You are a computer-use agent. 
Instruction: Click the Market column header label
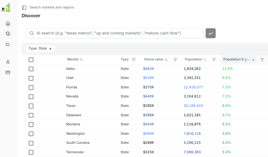point(73,59)
